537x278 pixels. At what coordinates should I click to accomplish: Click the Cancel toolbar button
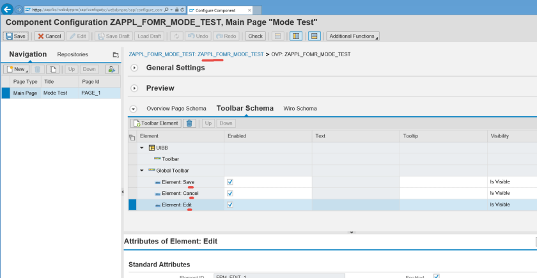49,36
